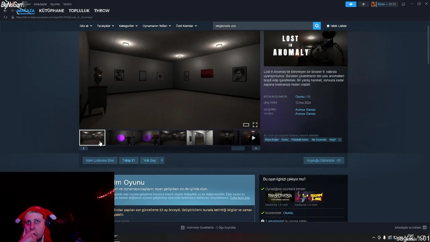This screenshot has width=430, height=242.
Task: Click the thumbnail strip scroll handle
Action: (238, 148)
